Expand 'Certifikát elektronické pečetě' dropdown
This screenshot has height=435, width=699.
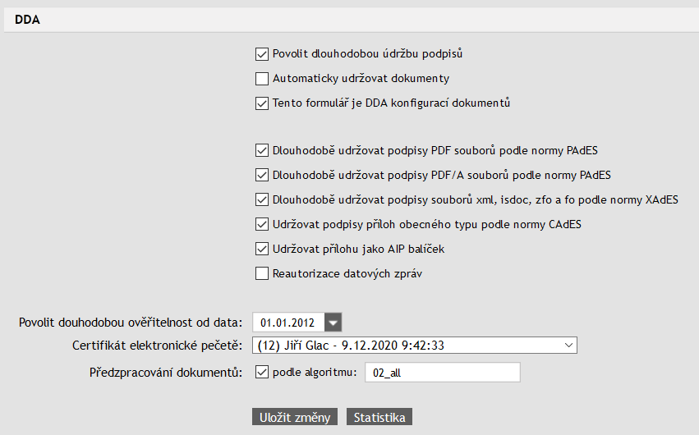[x=569, y=346]
